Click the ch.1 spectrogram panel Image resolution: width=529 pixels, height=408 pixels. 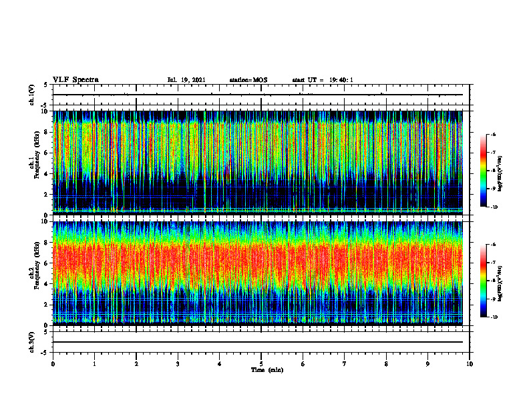click(258, 163)
